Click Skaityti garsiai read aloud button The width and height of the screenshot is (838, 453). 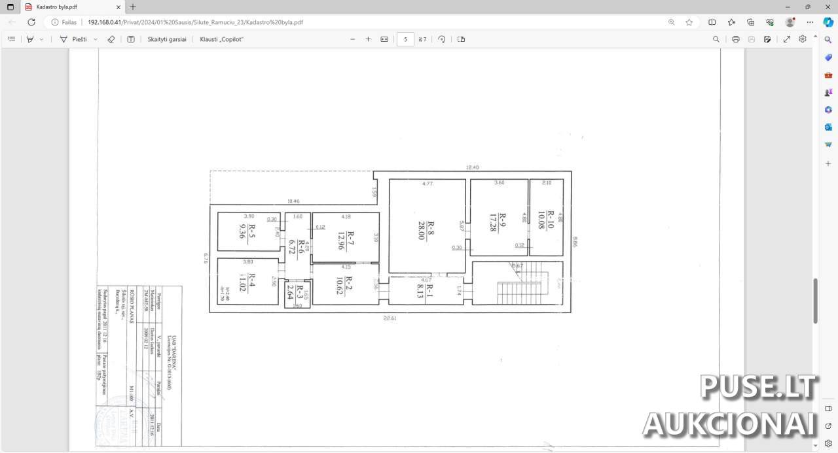166,39
